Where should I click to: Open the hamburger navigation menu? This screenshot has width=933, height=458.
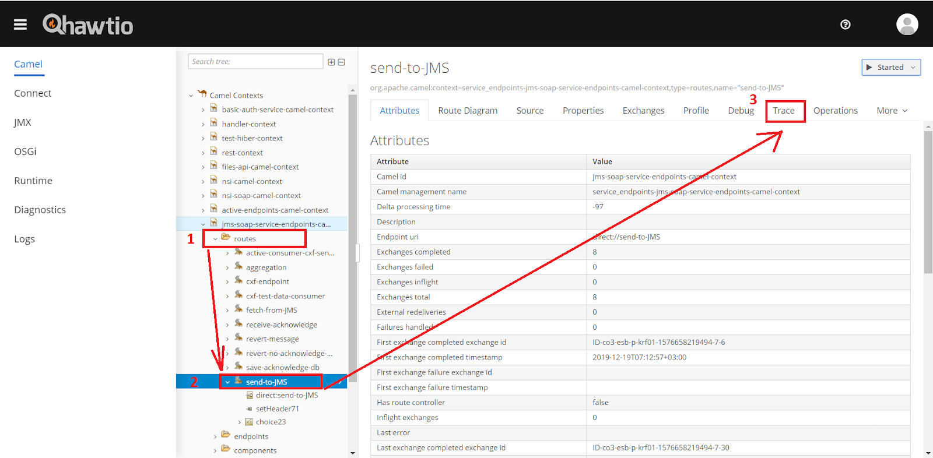[20, 24]
